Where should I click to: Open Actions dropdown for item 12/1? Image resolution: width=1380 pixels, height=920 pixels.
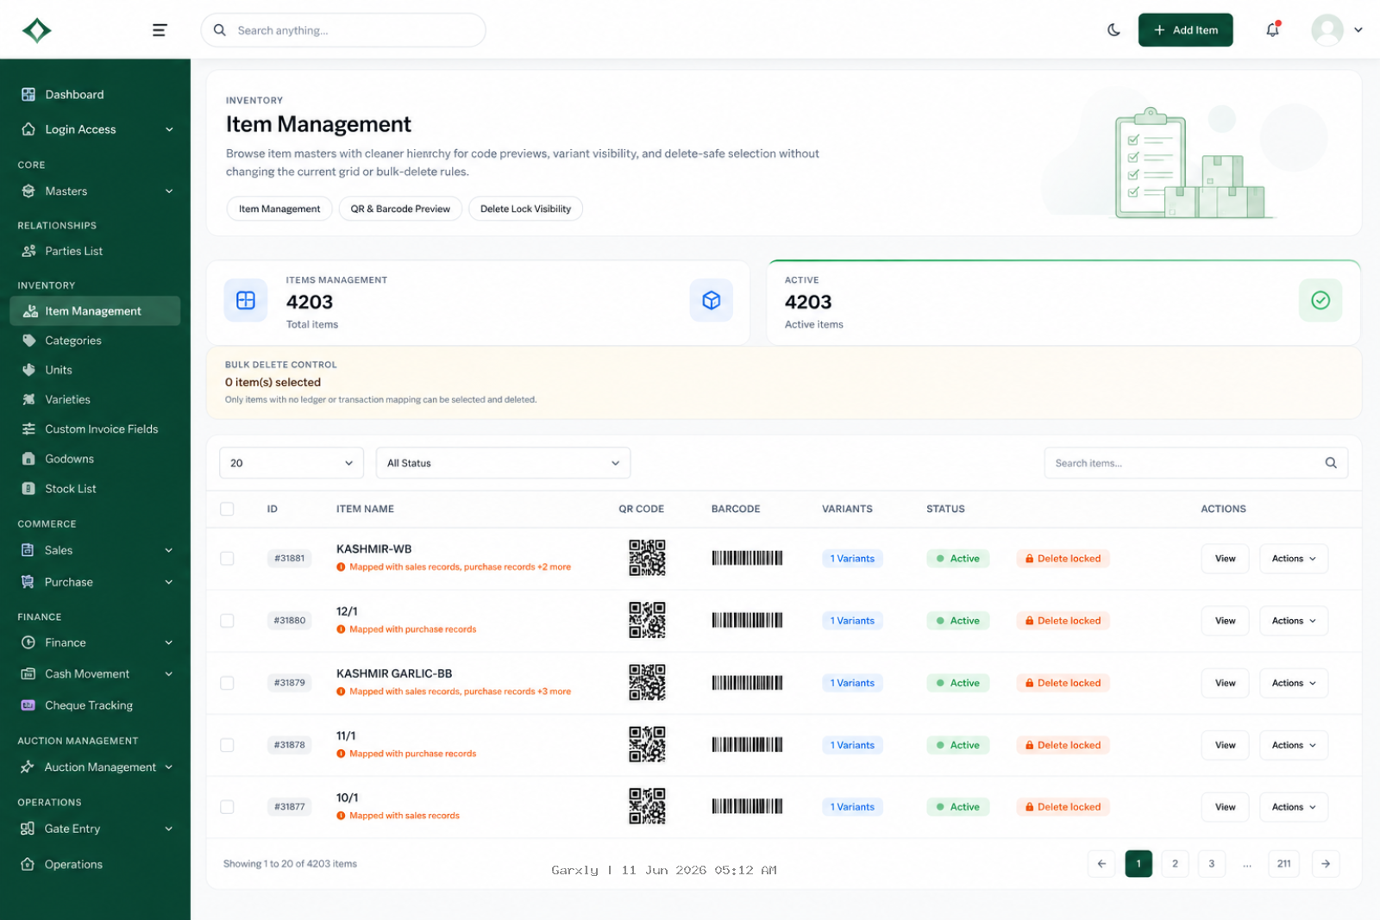coord(1294,621)
